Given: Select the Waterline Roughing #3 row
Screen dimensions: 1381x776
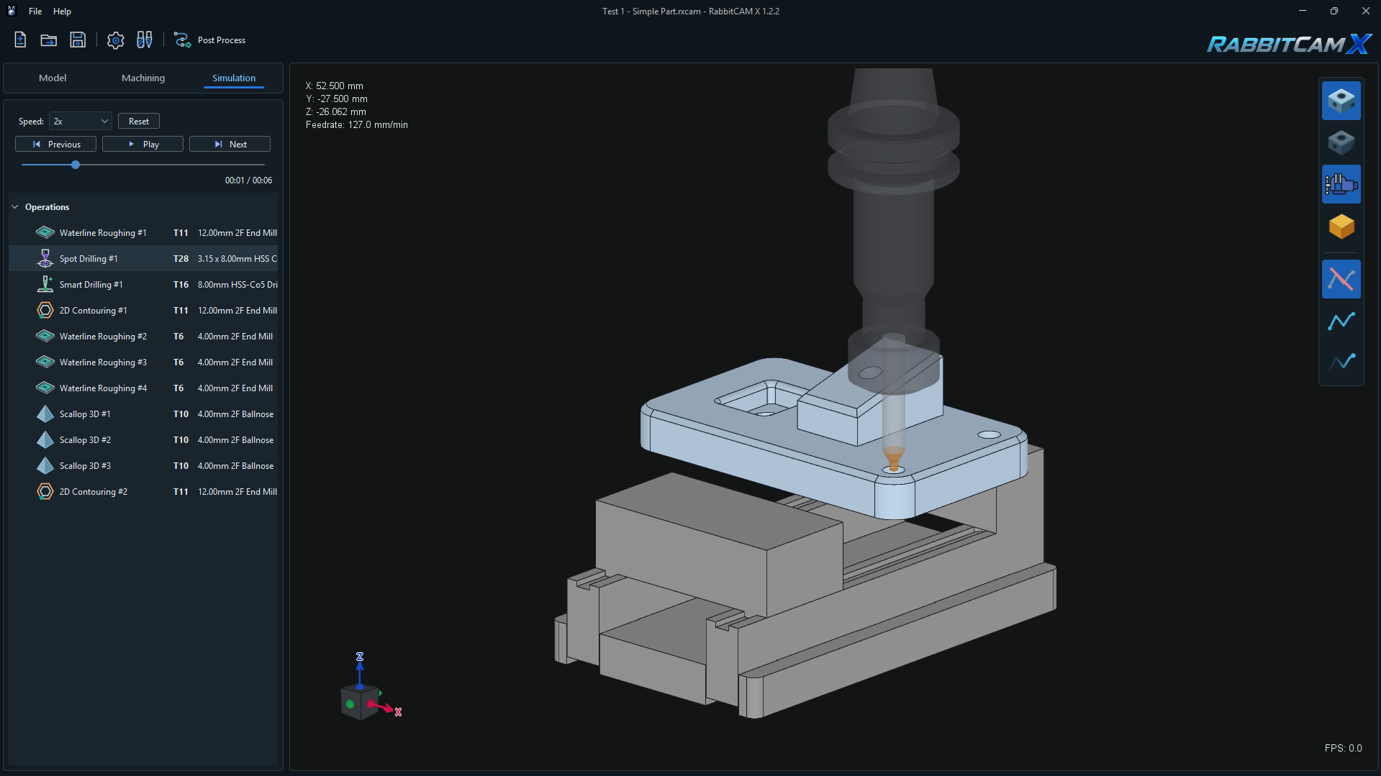Looking at the screenshot, I should [x=143, y=362].
